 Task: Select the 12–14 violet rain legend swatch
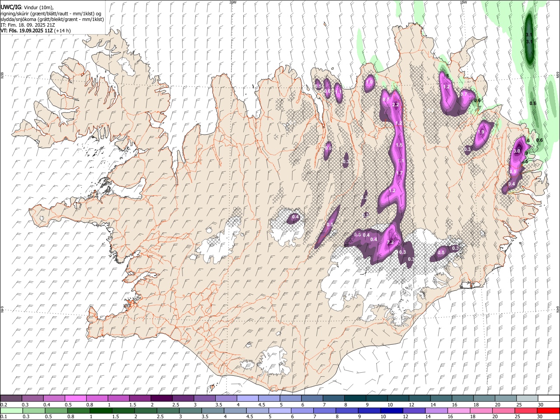tap(415, 410)
